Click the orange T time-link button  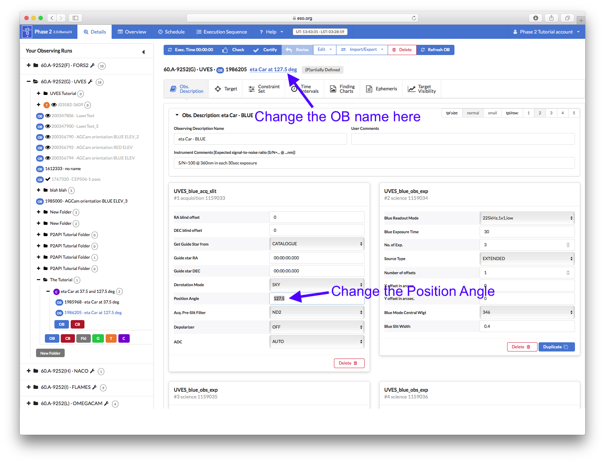tap(111, 338)
